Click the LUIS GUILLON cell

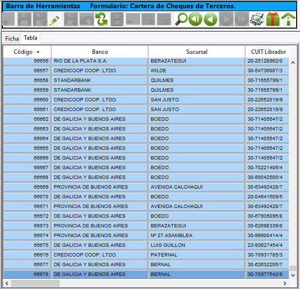coord(196,245)
